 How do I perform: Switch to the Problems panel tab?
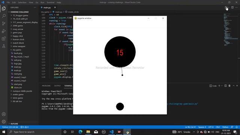(x=46, y=86)
